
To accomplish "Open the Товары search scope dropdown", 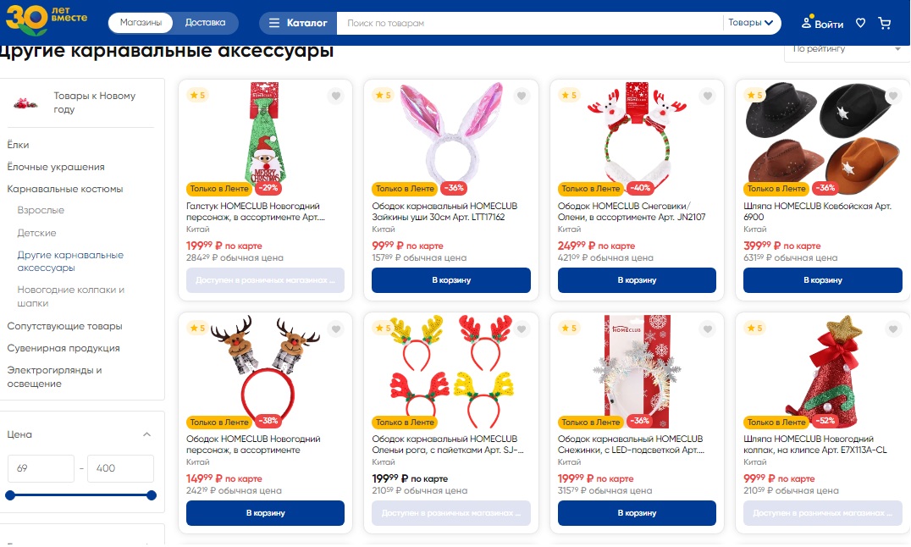I will click(751, 23).
